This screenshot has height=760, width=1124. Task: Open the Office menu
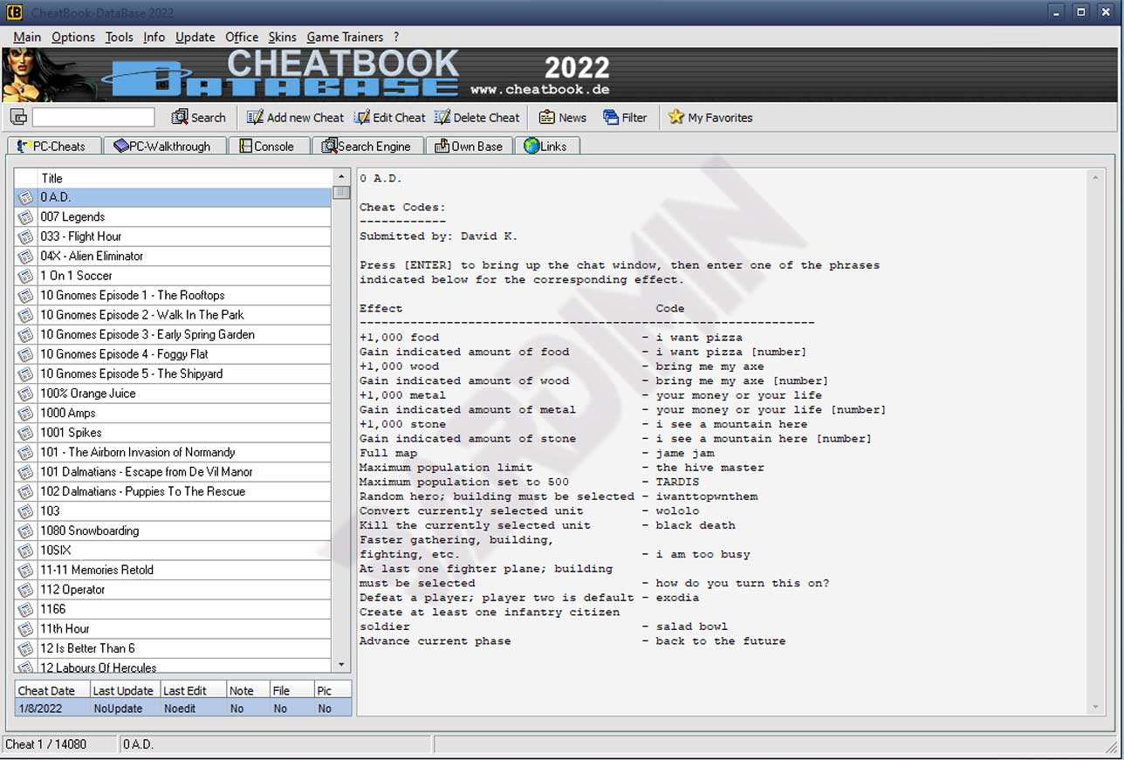[x=242, y=37]
